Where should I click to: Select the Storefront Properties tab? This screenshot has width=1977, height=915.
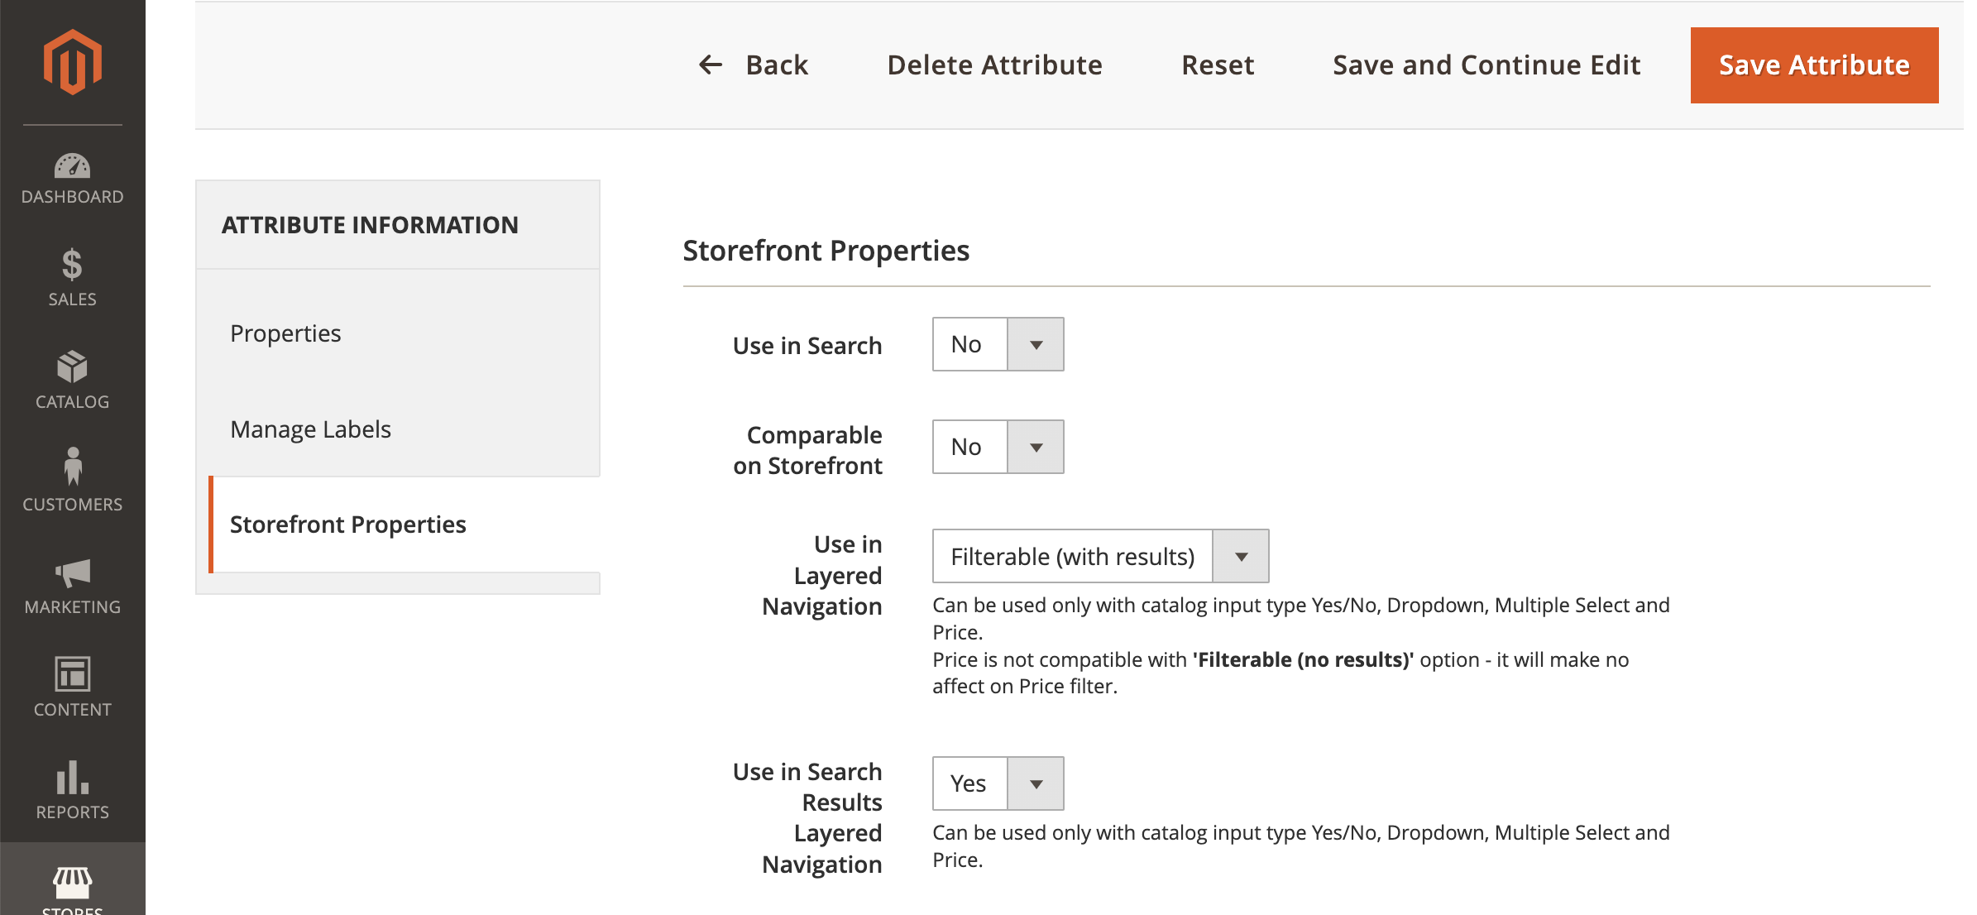[347, 524]
